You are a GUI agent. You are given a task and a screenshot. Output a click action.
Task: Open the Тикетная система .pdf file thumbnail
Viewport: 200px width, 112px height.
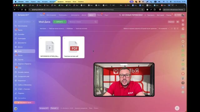73,47
